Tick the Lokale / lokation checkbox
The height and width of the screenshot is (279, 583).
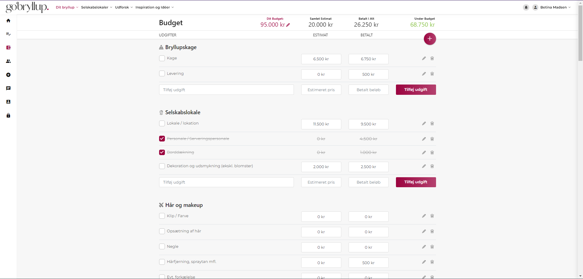coord(162,124)
